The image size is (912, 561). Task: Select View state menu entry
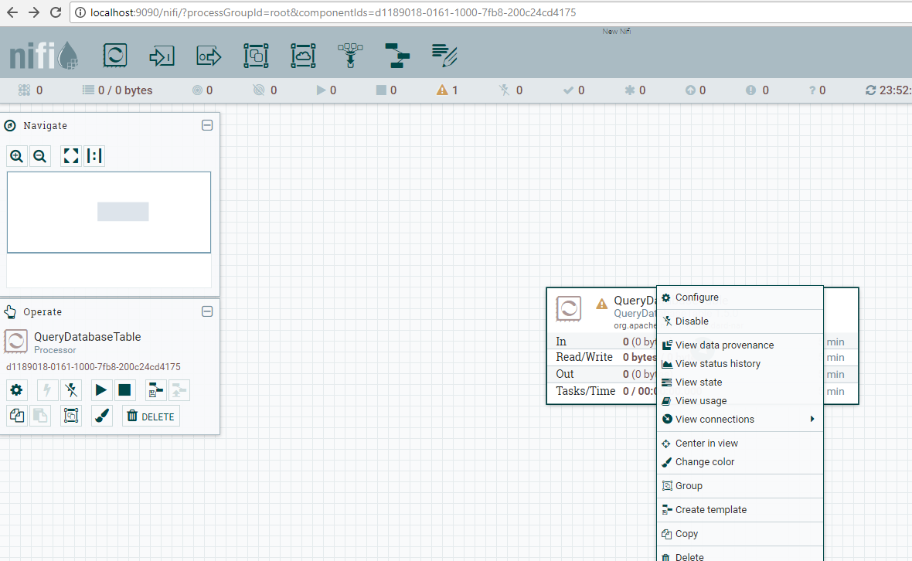pos(740,382)
